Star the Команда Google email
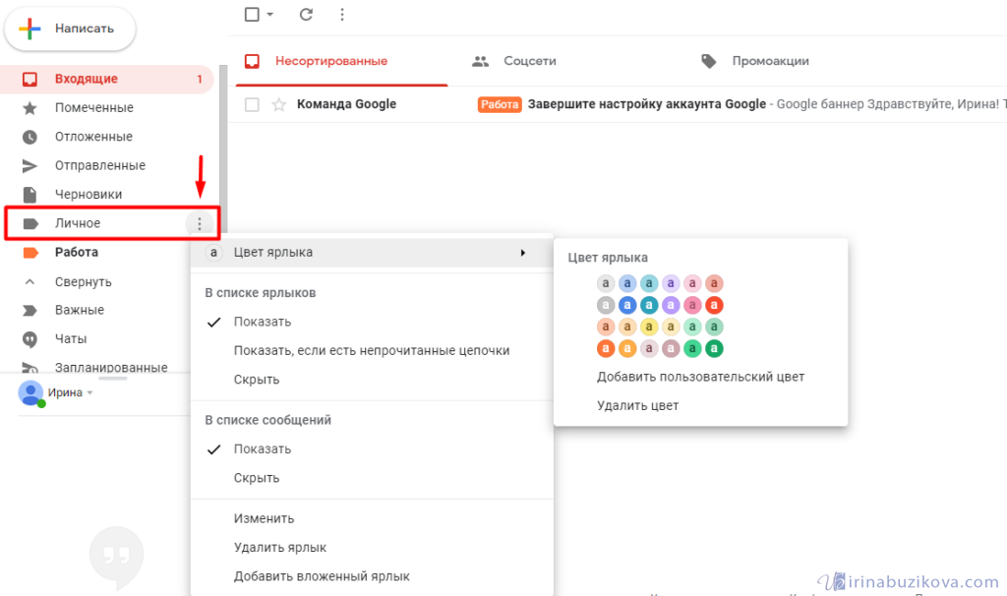Viewport: 1007px width, 596px height. click(x=279, y=104)
